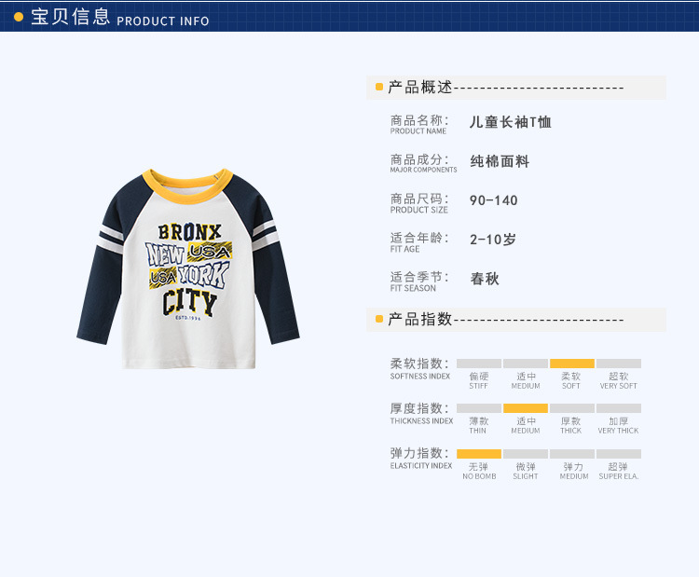
Task: Click the 柔软指数 SOFTNESS INDEX label
Action: pyautogui.click(x=420, y=368)
